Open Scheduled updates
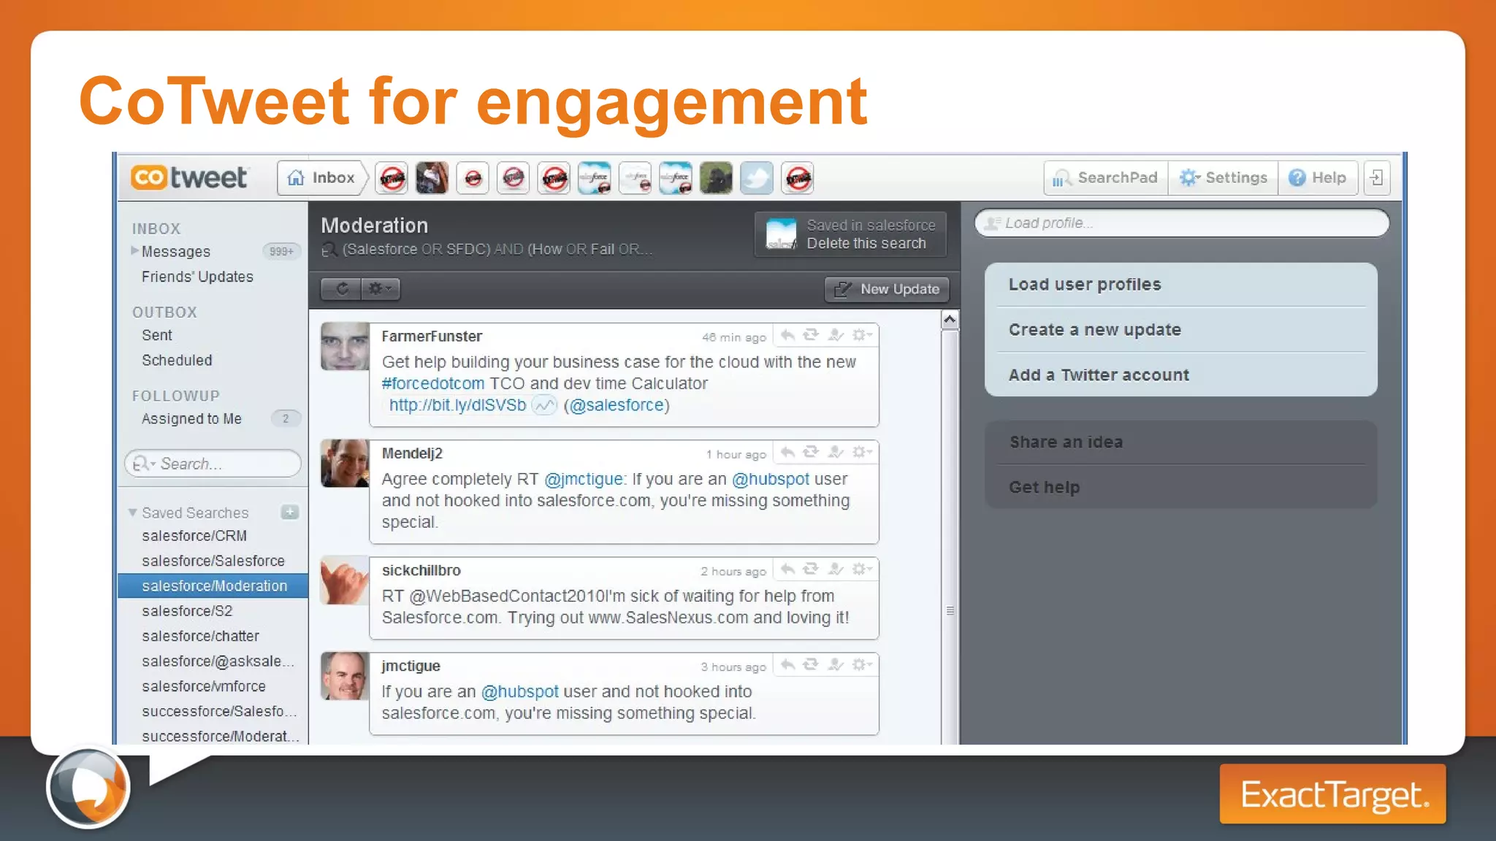The width and height of the screenshot is (1496, 841). pyautogui.click(x=177, y=360)
